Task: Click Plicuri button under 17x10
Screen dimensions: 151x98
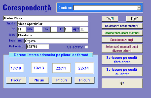Action: pos(16,80)
